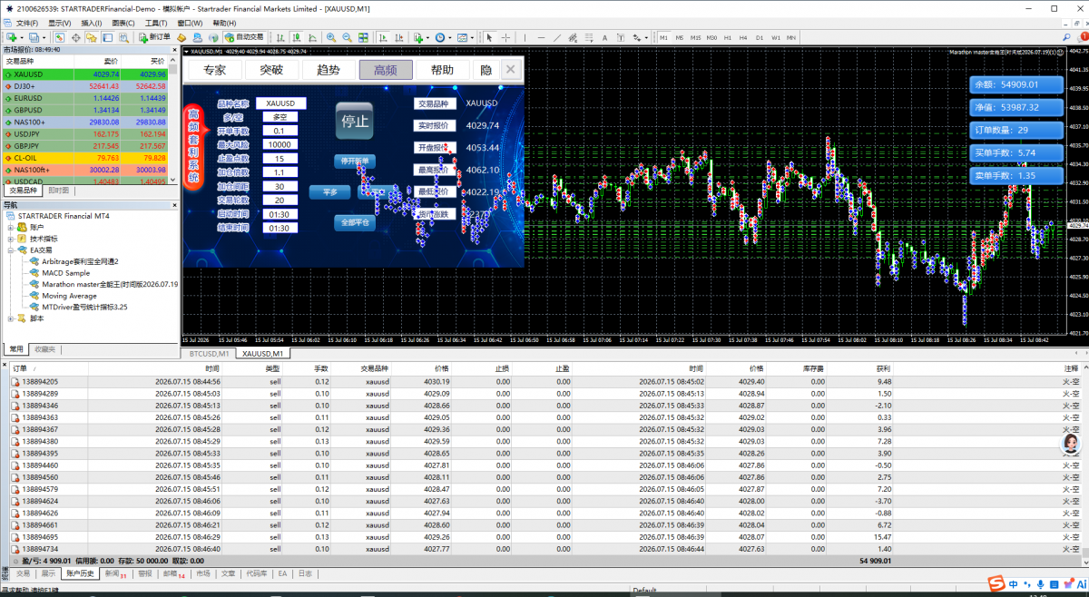Select the D1 timeframe

(x=760, y=37)
